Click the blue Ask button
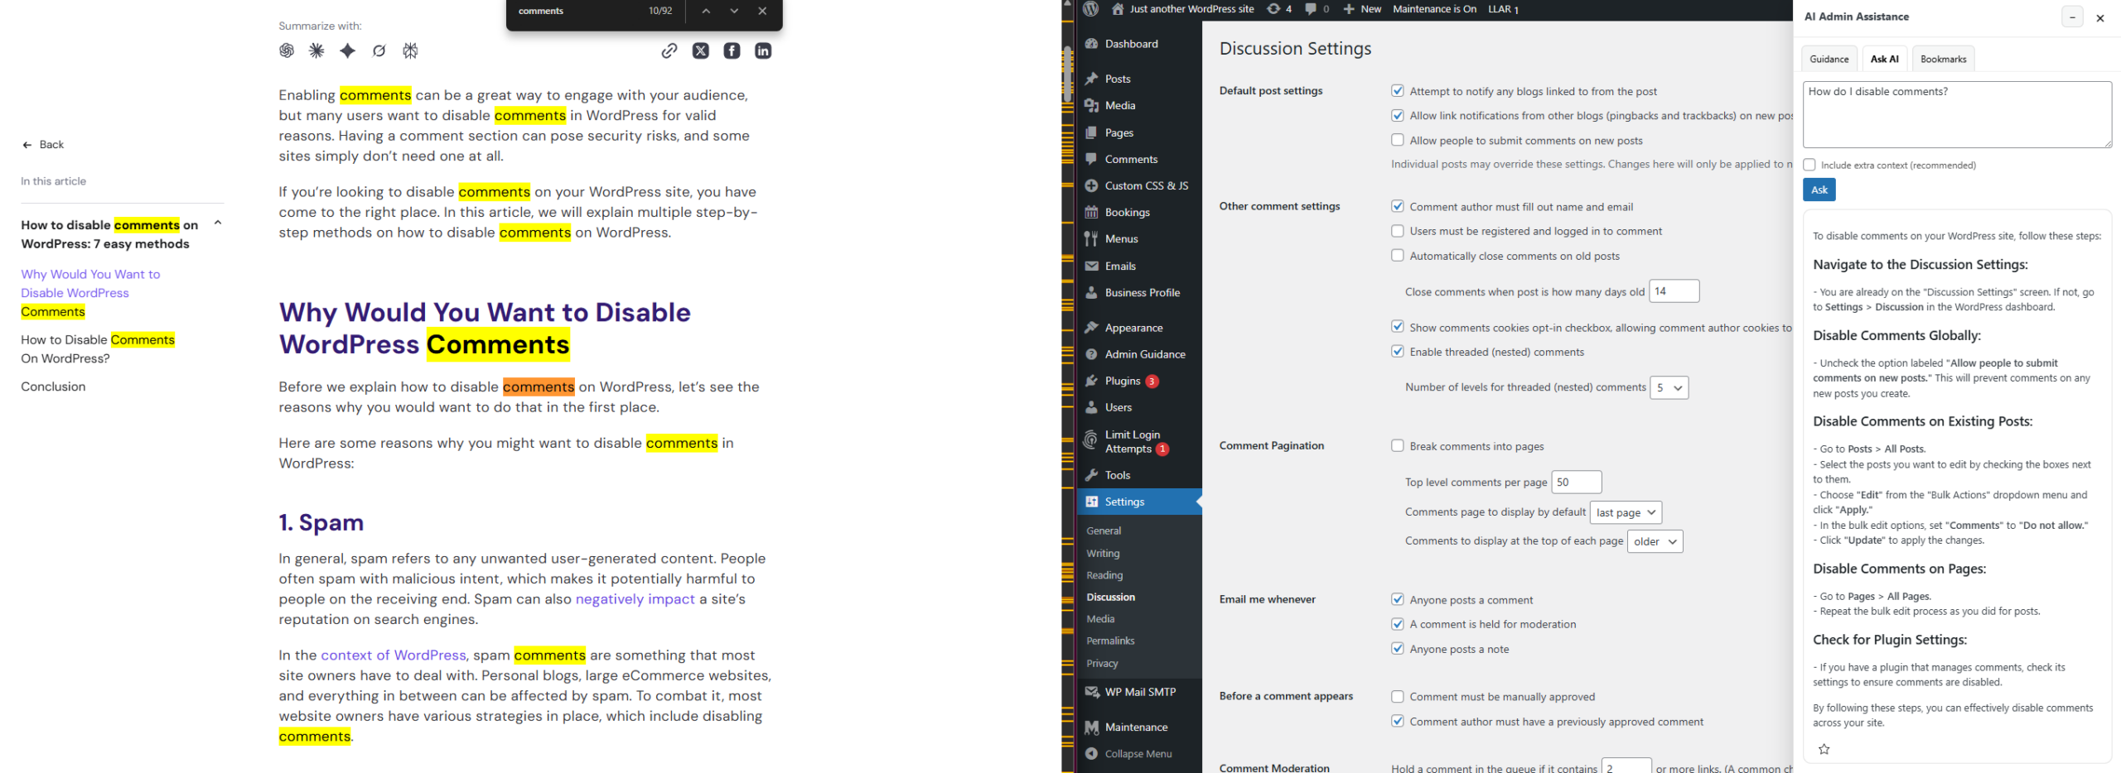Image resolution: width=2121 pixels, height=773 pixels. [x=1819, y=190]
